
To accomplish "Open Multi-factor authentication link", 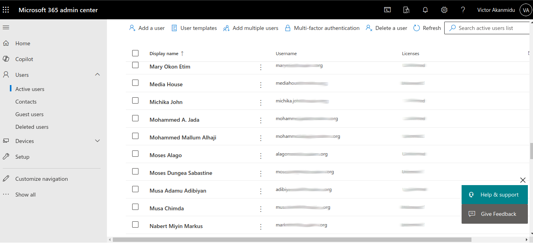I will pos(322,28).
